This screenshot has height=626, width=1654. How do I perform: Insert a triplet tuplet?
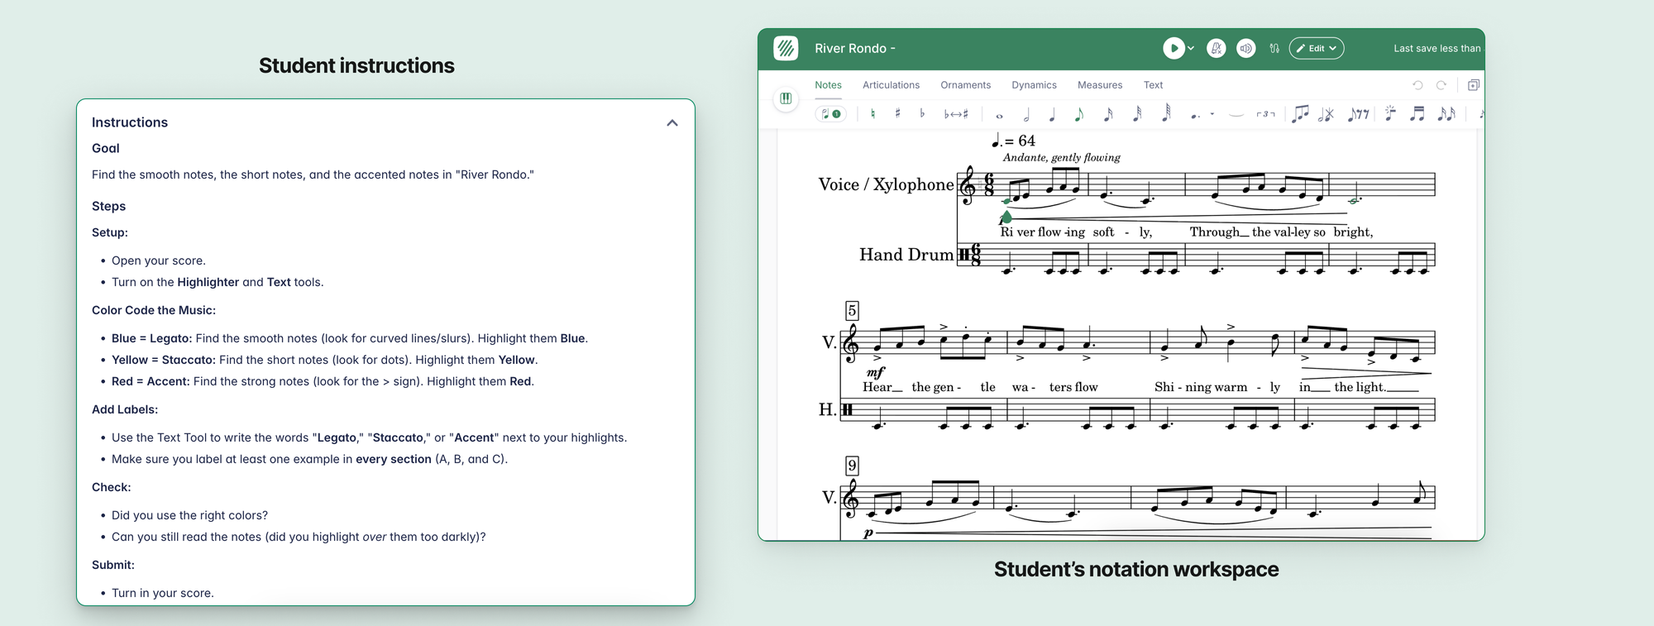[1265, 115]
